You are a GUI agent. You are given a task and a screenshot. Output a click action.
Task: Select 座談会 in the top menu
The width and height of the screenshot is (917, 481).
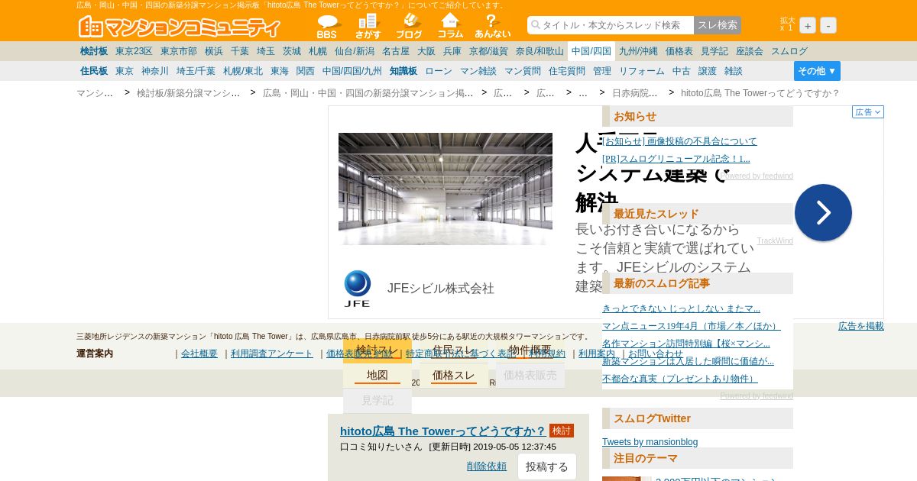pyautogui.click(x=750, y=51)
